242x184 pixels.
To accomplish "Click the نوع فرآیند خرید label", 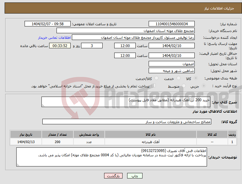I will (224, 86).
